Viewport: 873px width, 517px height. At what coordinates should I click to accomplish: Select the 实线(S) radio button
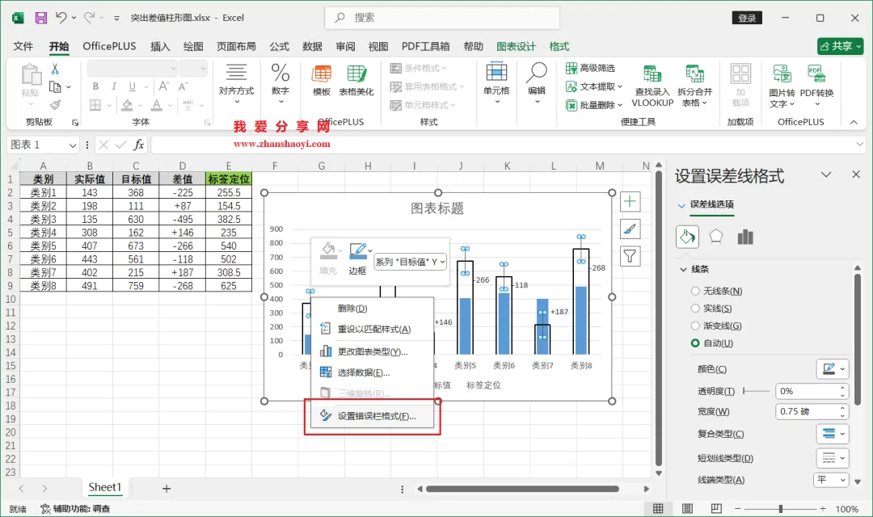pyautogui.click(x=695, y=308)
